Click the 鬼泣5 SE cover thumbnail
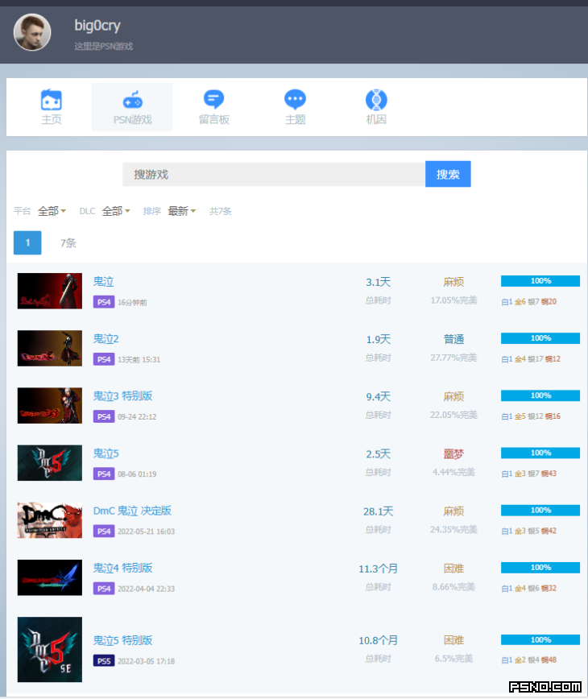 tap(50, 650)
